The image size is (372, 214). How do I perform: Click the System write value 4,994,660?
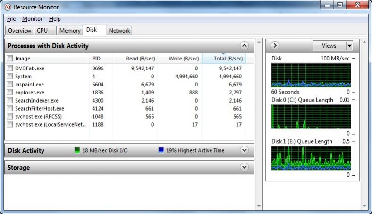point(186,77)
